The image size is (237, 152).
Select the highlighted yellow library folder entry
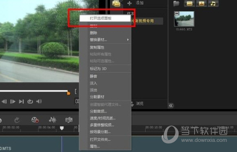(x=147, y=21)
